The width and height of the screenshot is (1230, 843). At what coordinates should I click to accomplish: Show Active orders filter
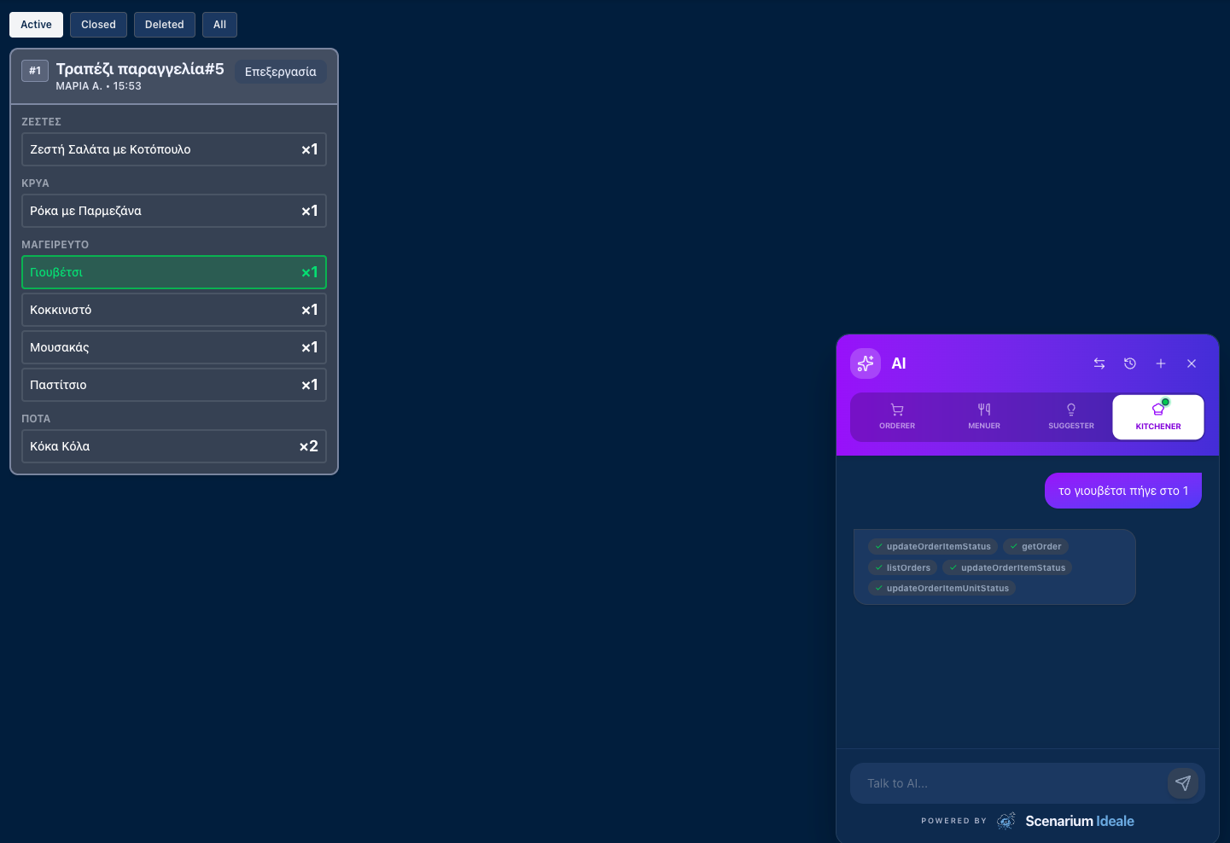36,25
